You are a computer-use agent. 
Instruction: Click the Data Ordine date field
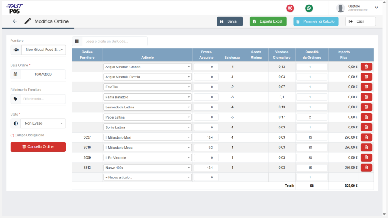[x=43, y=74]
